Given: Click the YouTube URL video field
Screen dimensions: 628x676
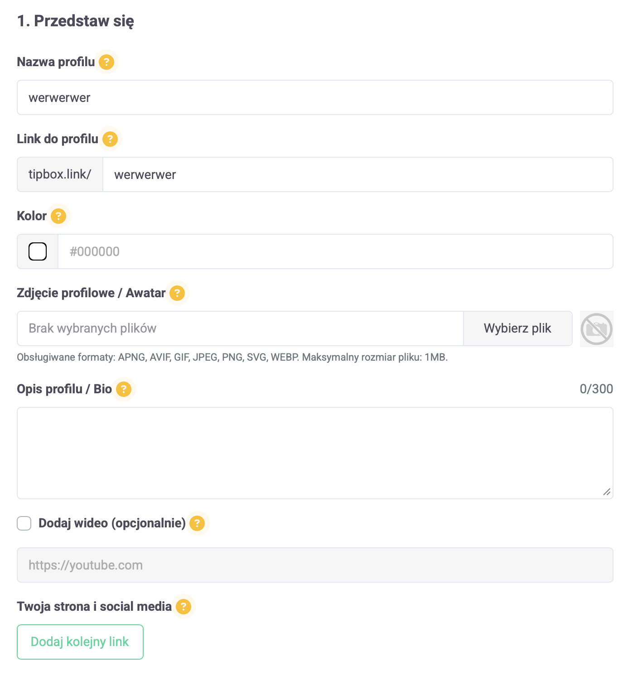Looking at the screenshot, I should pyautogui.click(x=315, y=565).
